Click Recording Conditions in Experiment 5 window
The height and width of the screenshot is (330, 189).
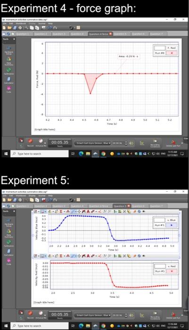click(155, 315)
